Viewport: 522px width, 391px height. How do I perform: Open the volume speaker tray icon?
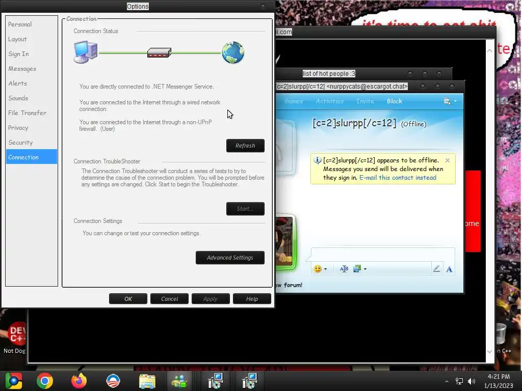[472, 381]
